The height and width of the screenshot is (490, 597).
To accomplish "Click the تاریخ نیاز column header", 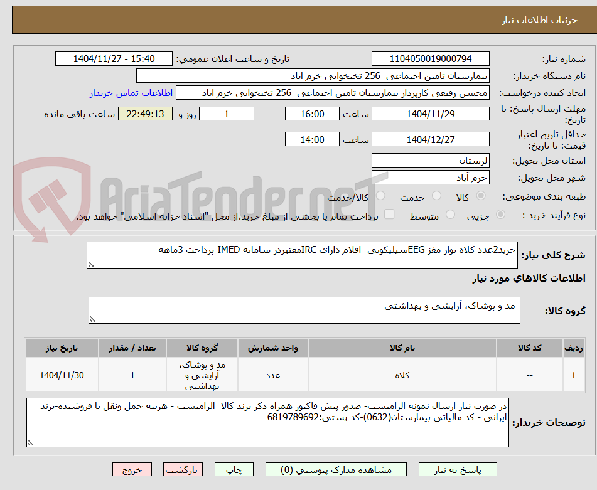I will (x=62, y=348).
